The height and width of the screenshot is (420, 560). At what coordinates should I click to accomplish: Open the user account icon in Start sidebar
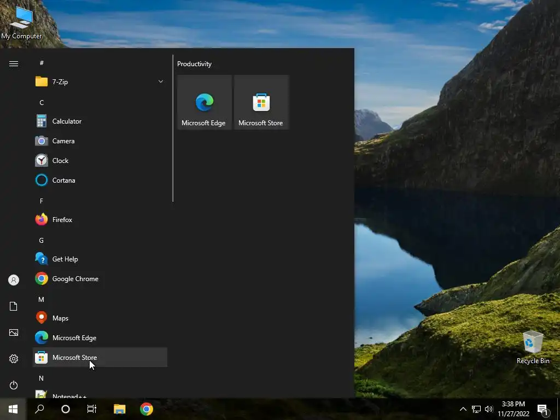tap(14, 280)
